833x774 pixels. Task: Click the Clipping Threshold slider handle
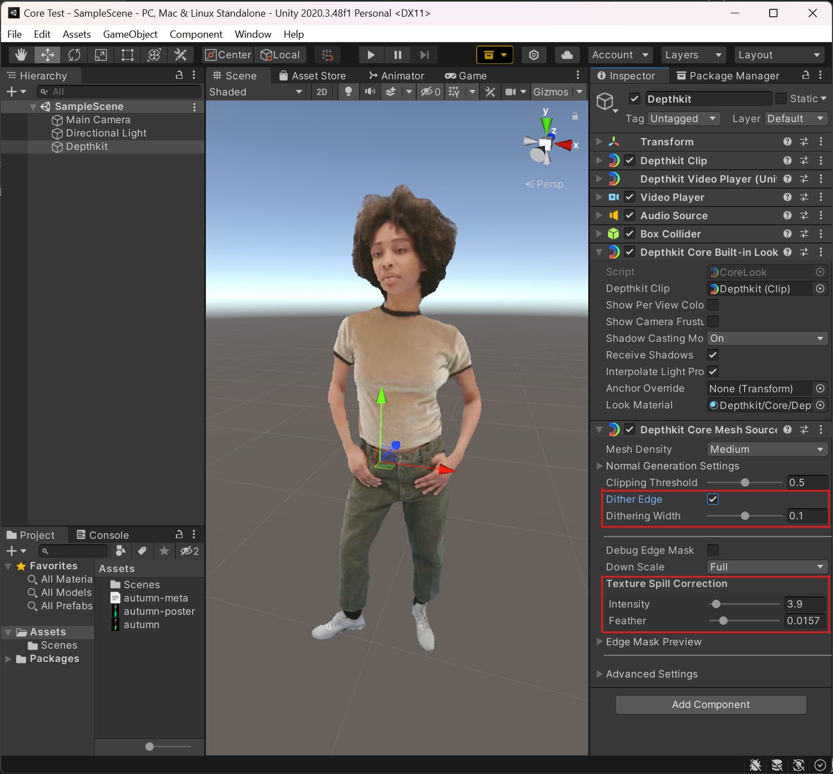point(745,483)
